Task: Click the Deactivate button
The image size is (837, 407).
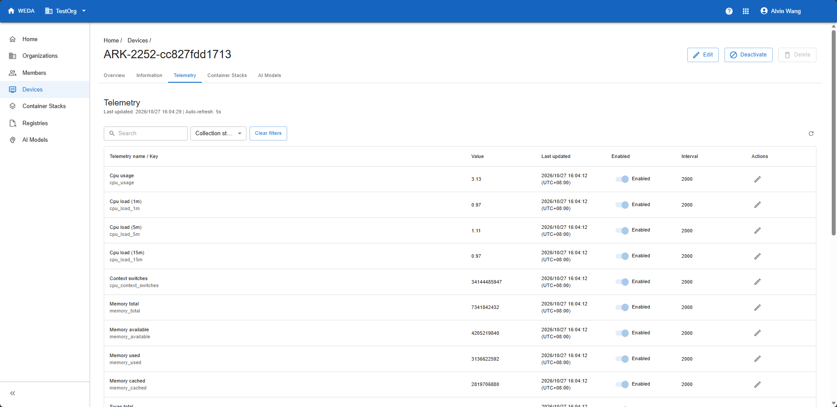Action: click(x=749, y=55)
